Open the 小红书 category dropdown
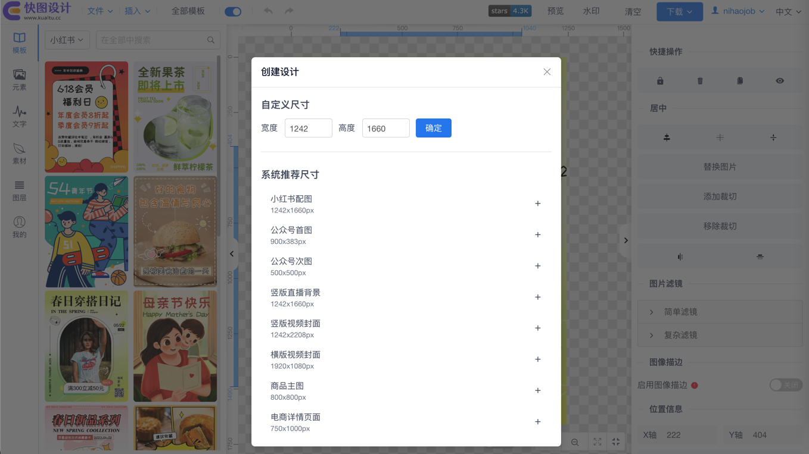Screen dimensions: 809x454 (x=67, y=39)
